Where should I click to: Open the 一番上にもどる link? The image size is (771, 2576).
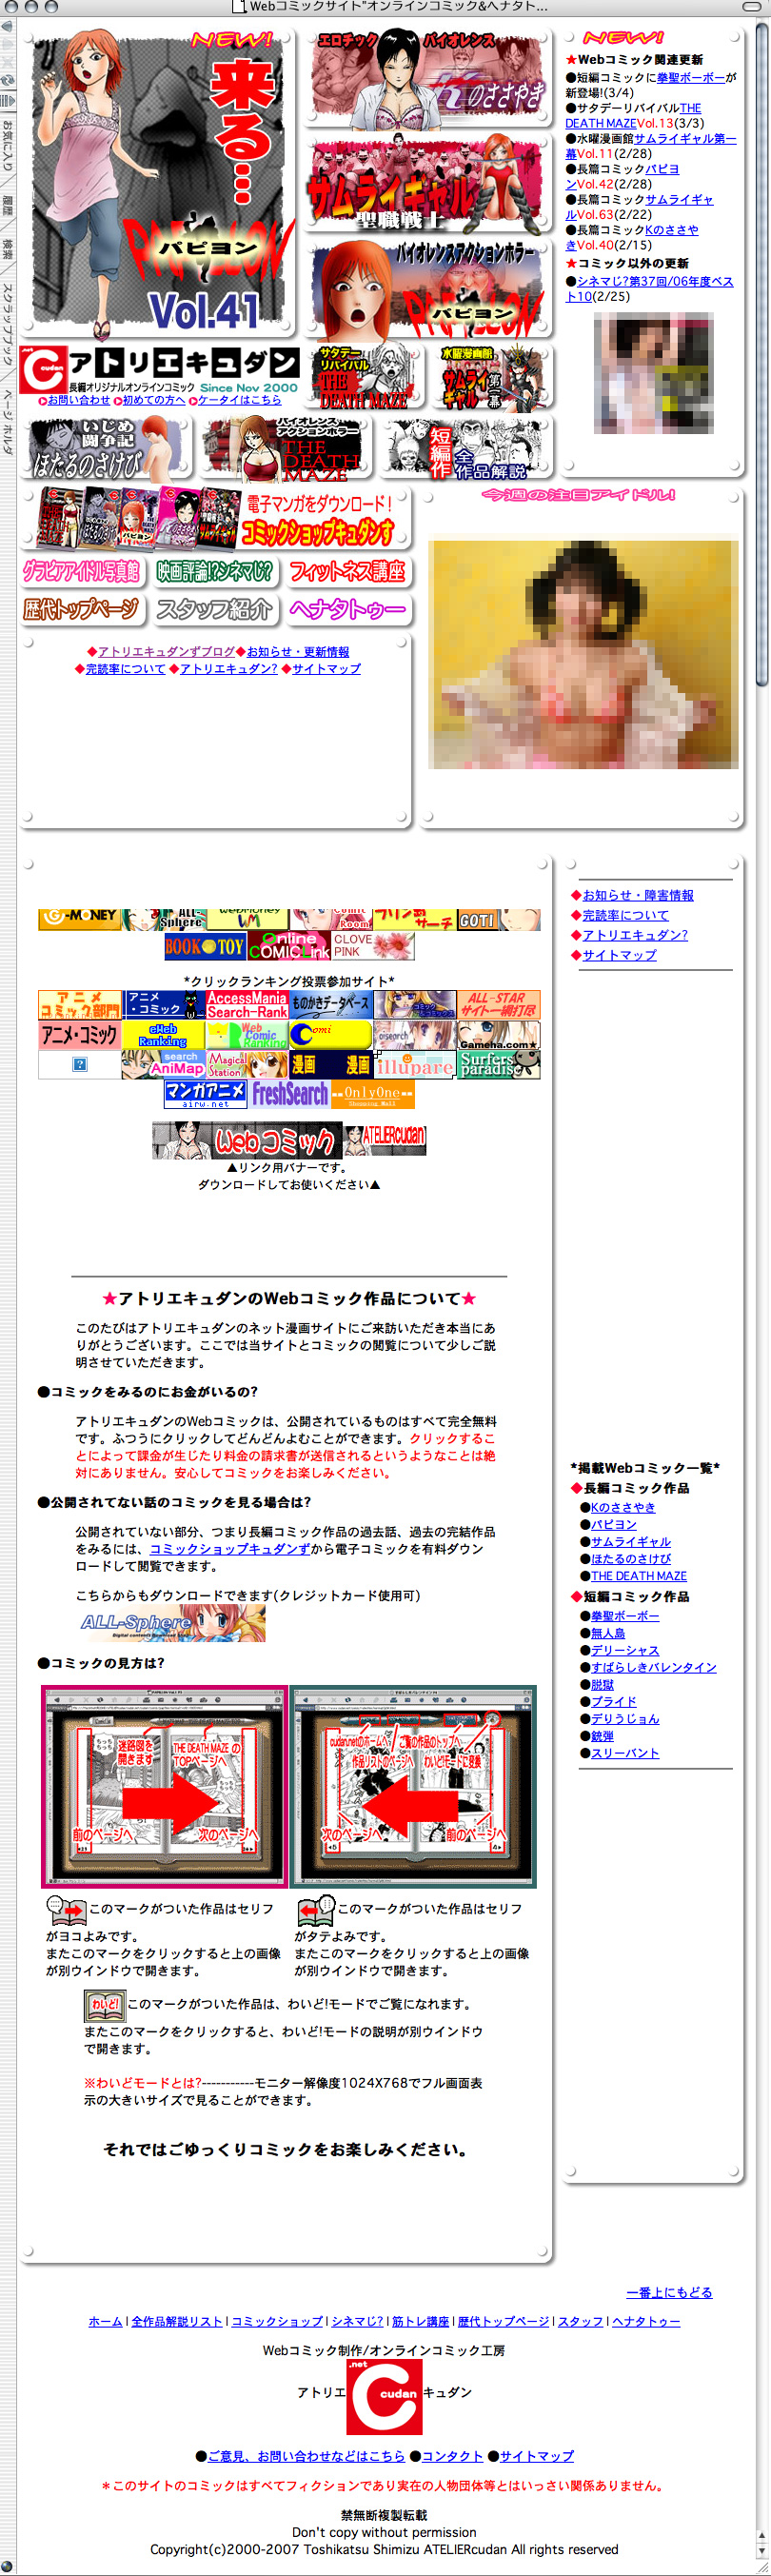(x=669, y=2292)
